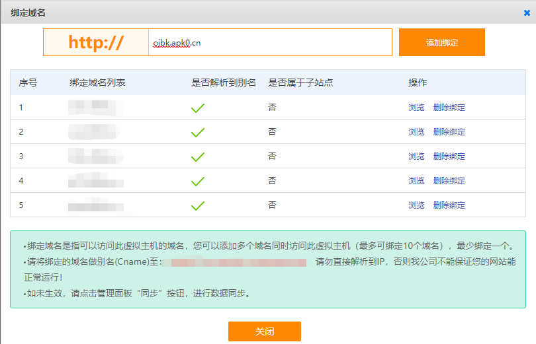Open 浏览 link for domain row 2
The image size is (536, 344).
tap(416, 132)
